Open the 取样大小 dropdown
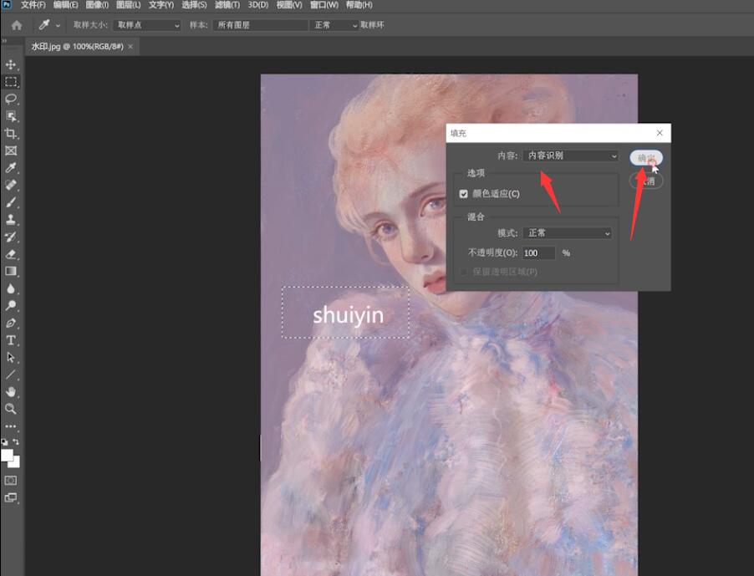The width and height of the screenshot is (754, 576). (147, 25)
